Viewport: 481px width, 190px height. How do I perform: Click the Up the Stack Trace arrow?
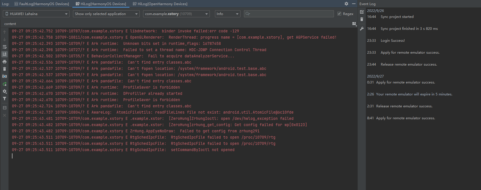click(x=5, y=32)
